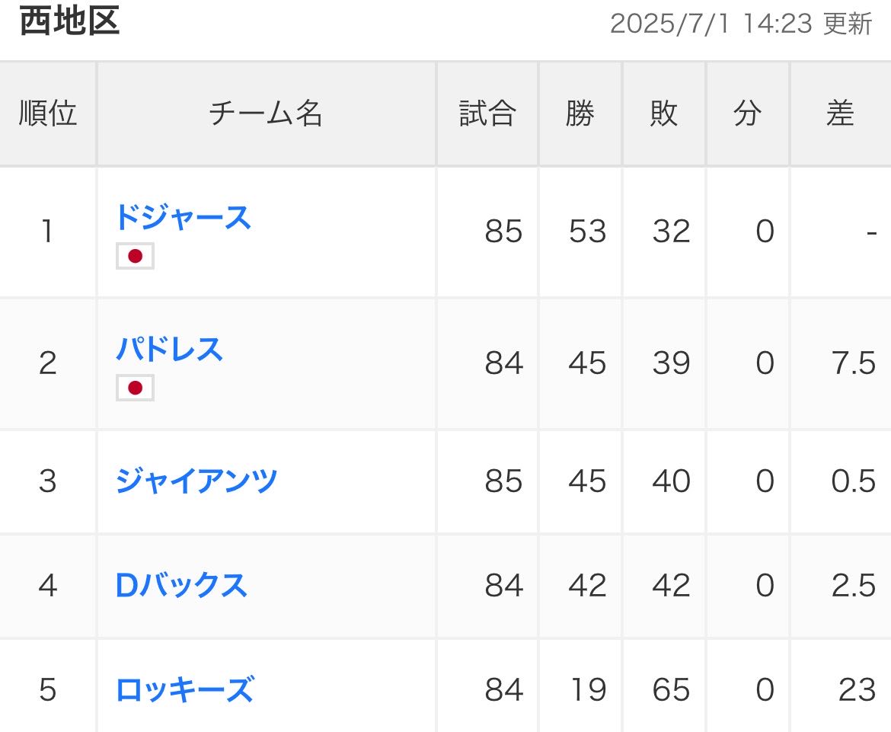Click the 差 column header

(841, 113)
